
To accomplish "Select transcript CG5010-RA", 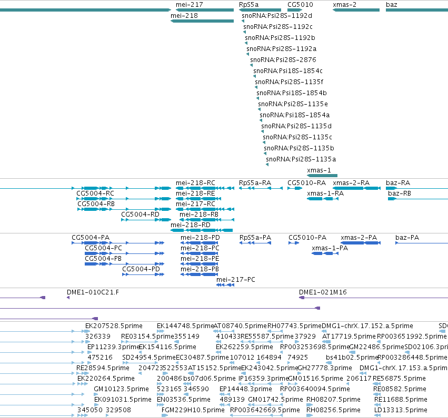I will pyautogui.click(x=306, y=183).
